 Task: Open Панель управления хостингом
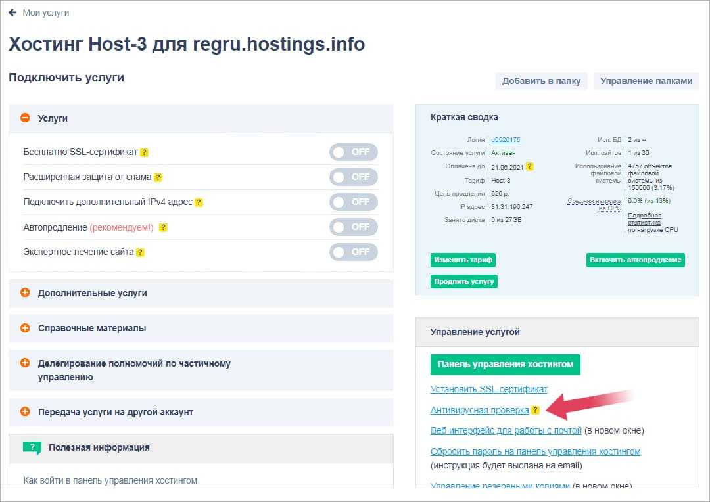click(506, 365)
